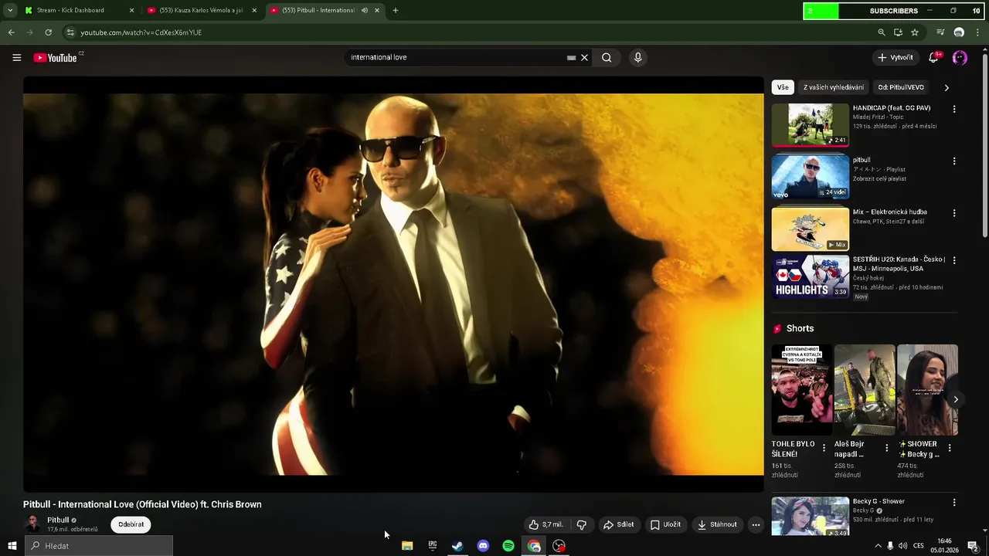Open SESTŘIH U20: Kanada - Česko video title
This screenshot has width=989, height=556.
[x=899, y=264]
